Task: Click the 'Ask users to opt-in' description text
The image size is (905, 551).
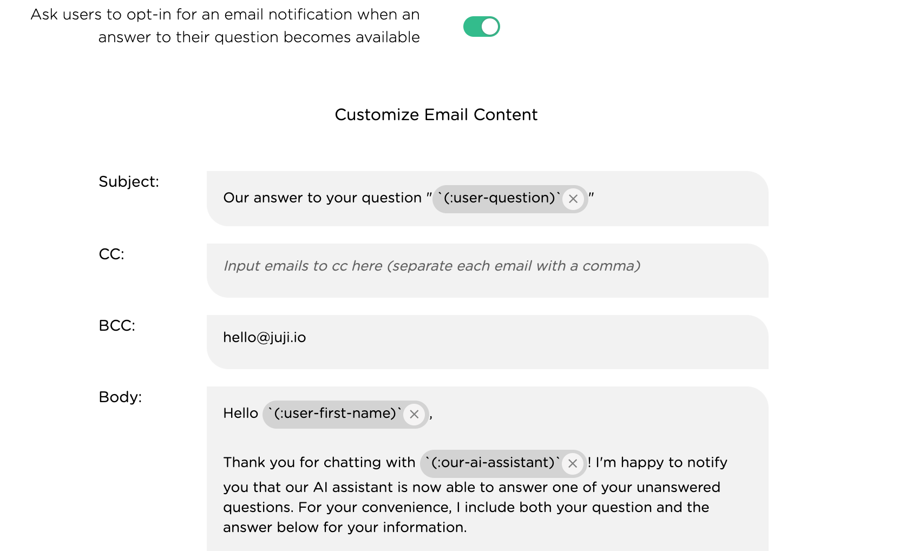Action: tap(225, 26)
